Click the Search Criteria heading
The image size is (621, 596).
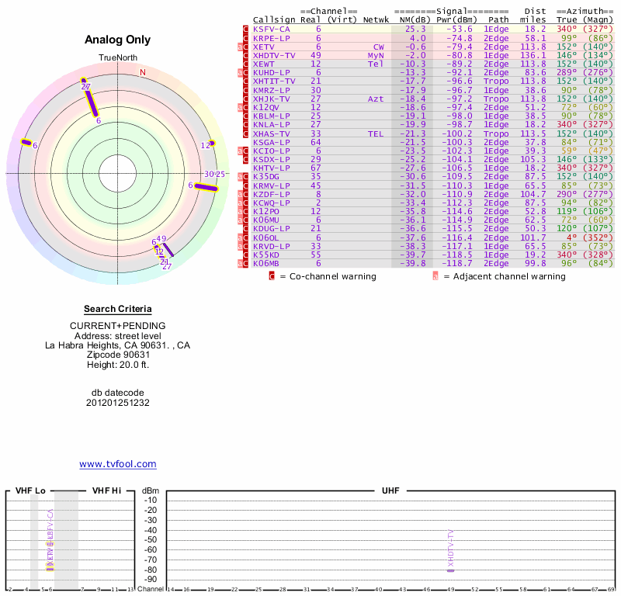[x=117, y=309]
